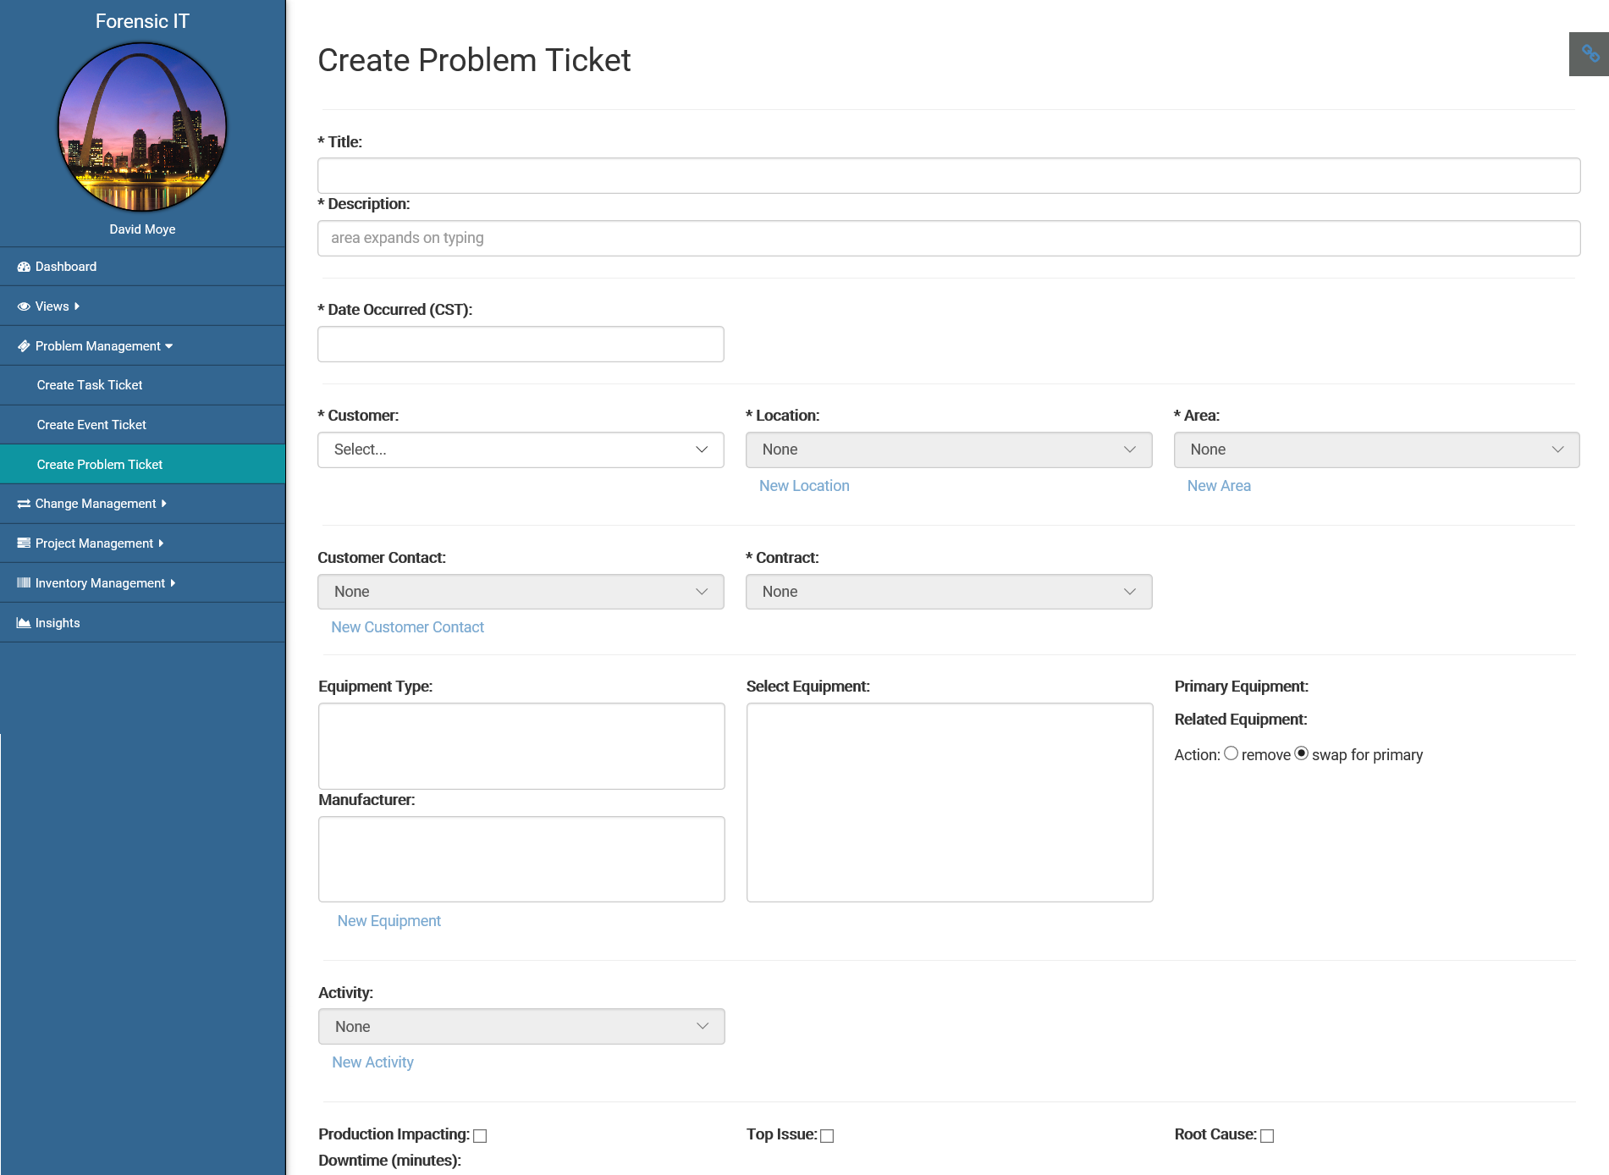Open the Activity dropdown

[521, 1027]
